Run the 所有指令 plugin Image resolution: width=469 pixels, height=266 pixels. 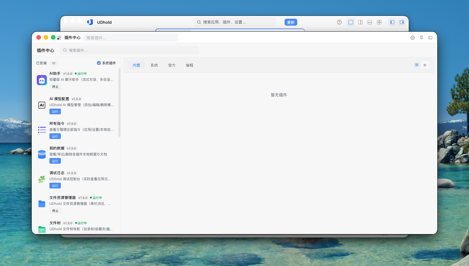click(x=55, y=136)
